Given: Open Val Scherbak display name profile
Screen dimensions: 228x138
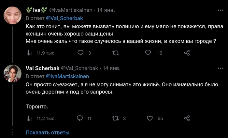Looking at the screenshot, I should [x=42, y=68].
